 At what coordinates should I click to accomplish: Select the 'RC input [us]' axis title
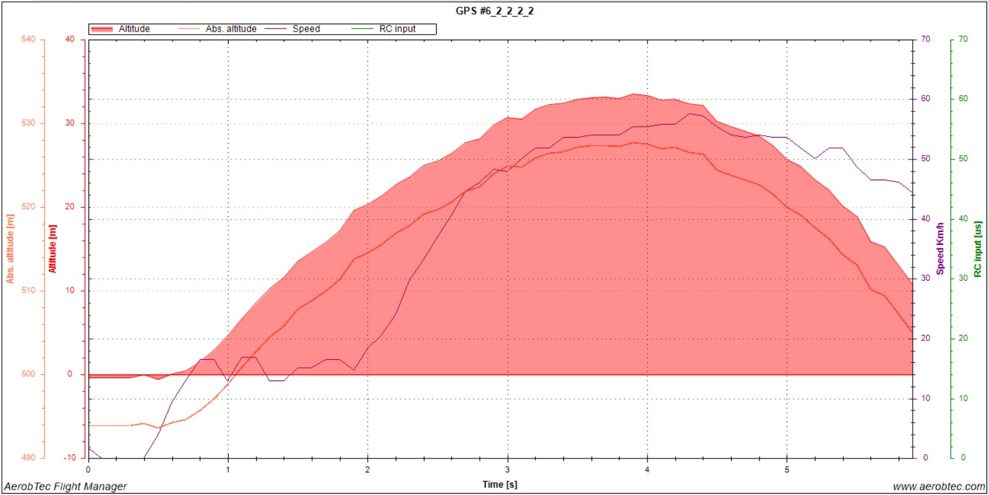[x=978, y=248]
